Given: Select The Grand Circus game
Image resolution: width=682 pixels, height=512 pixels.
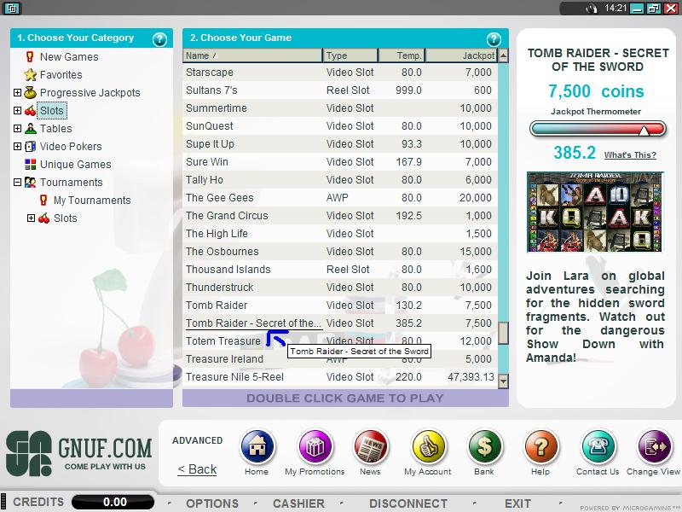Looking at the screenshot, I should pyautogui.click(x=340, y=216).
